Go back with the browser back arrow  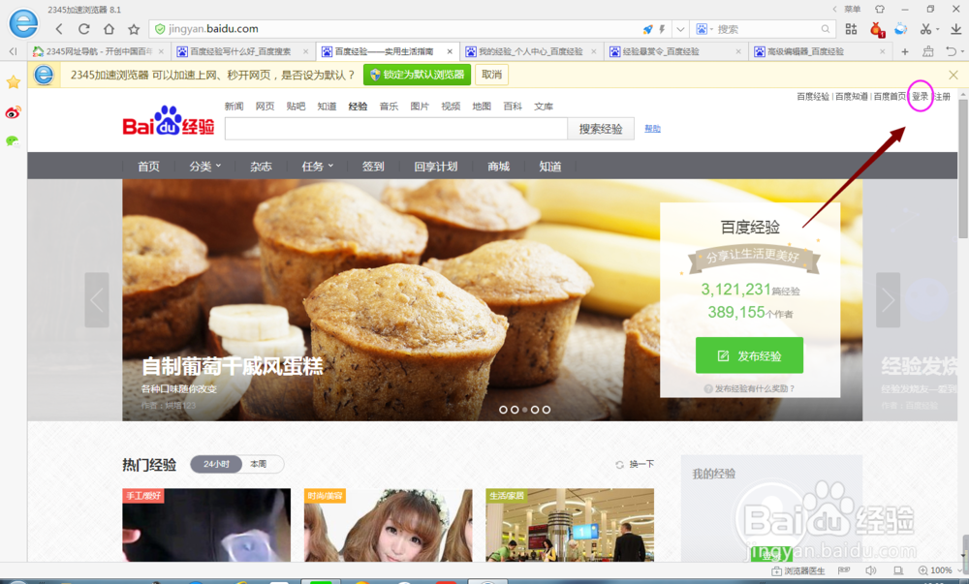pyautogui.click(x=59, y=29)
